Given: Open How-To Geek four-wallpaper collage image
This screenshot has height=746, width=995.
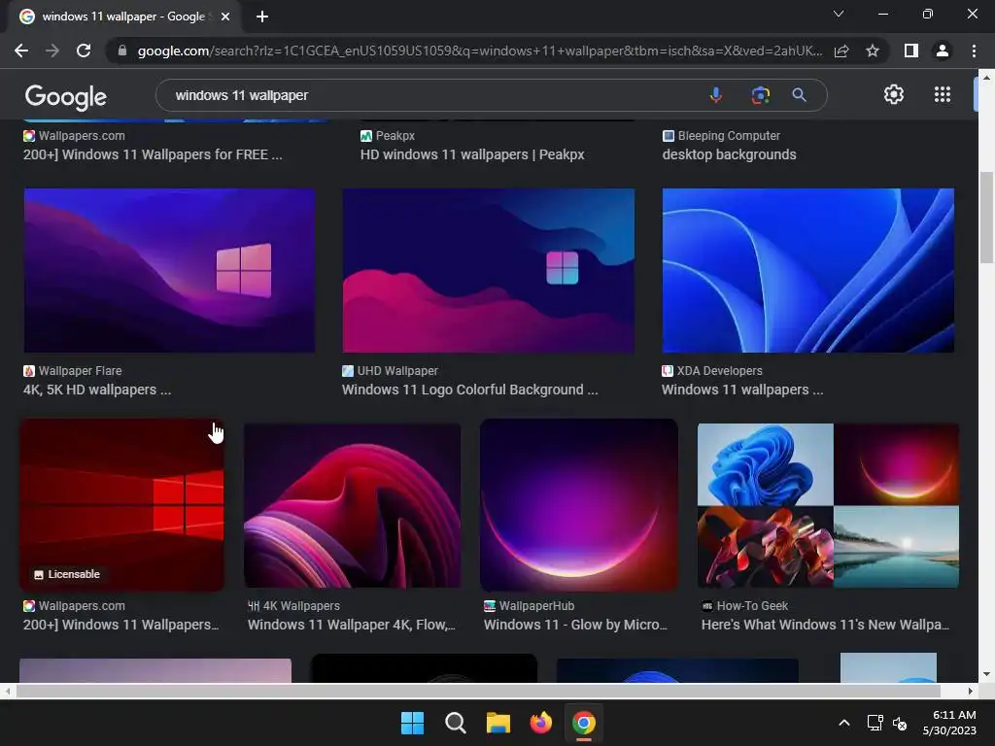Looking at the screenshot, I should (x=828, y=505).
